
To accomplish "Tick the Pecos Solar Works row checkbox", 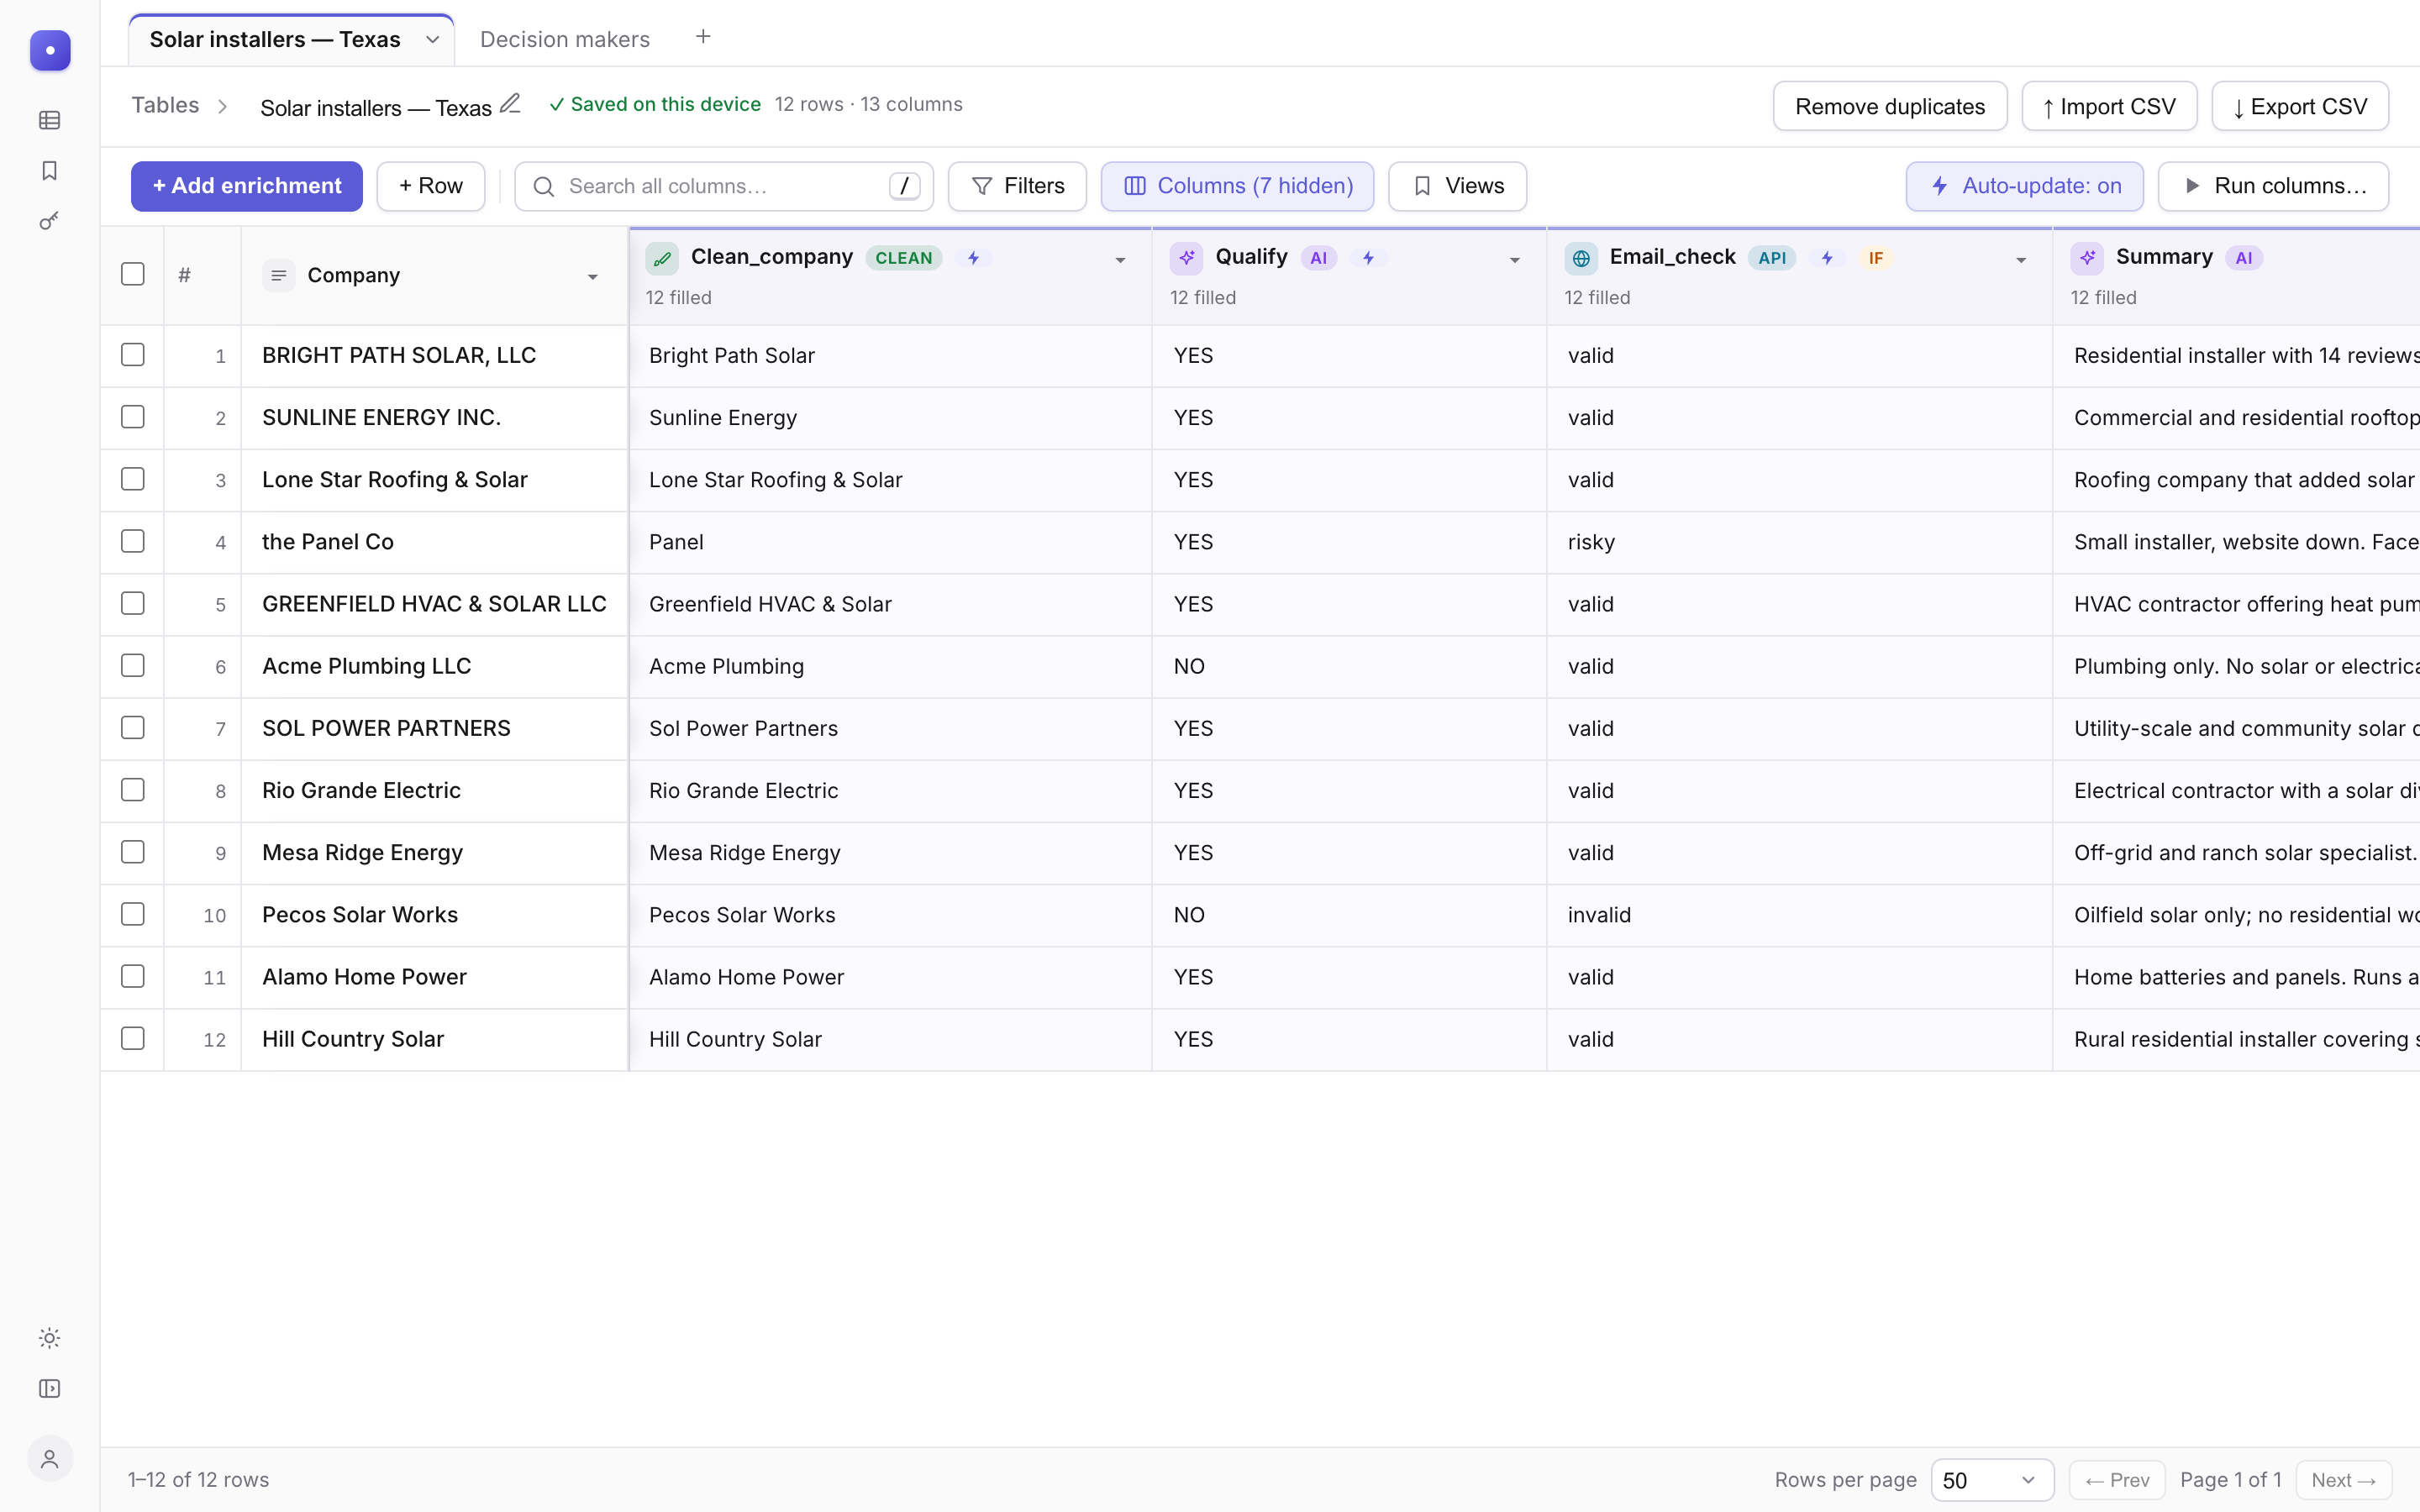I will coord(133,914).
